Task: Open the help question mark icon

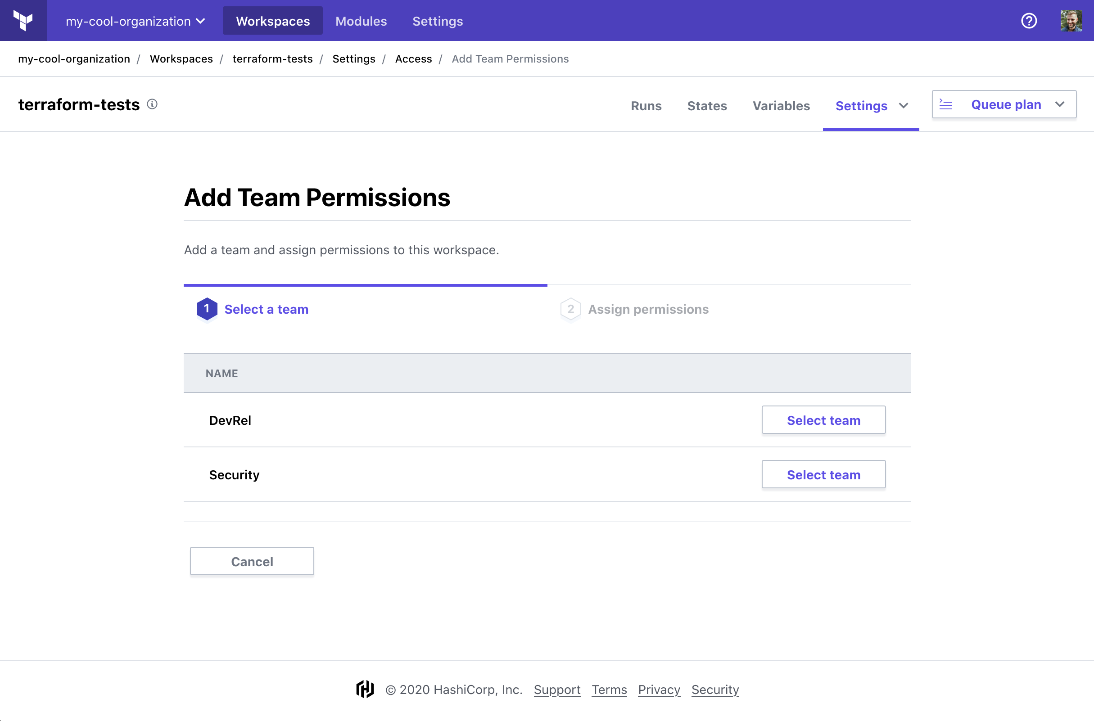Action: (x=1029, y=21)
